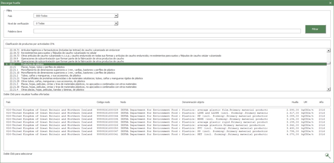The height and width of the screenshot is (163, 334).
Task: Select row 22.19.73 Otros artículos de caucho
Action: [x=165, y=56]
